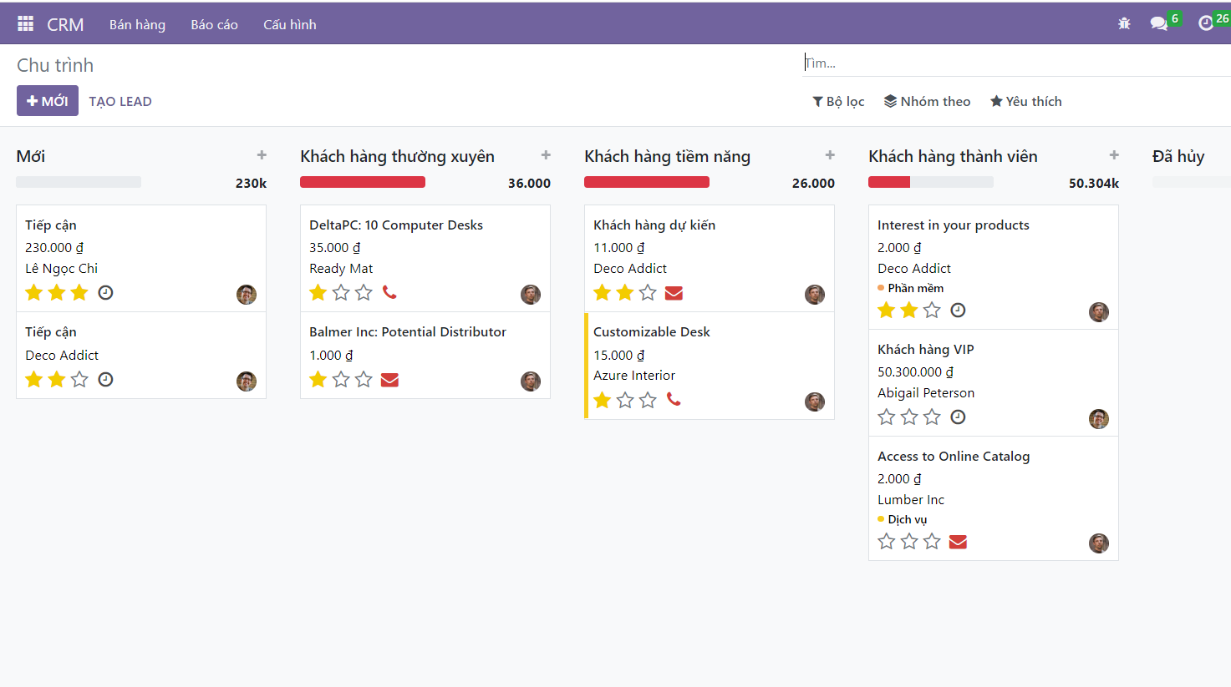Viewport: 1231px width, 687px height.
Task: Click red progress bar in Khách hàng tiềm năng
Action: pyautogui.click(x=647, y=182)
